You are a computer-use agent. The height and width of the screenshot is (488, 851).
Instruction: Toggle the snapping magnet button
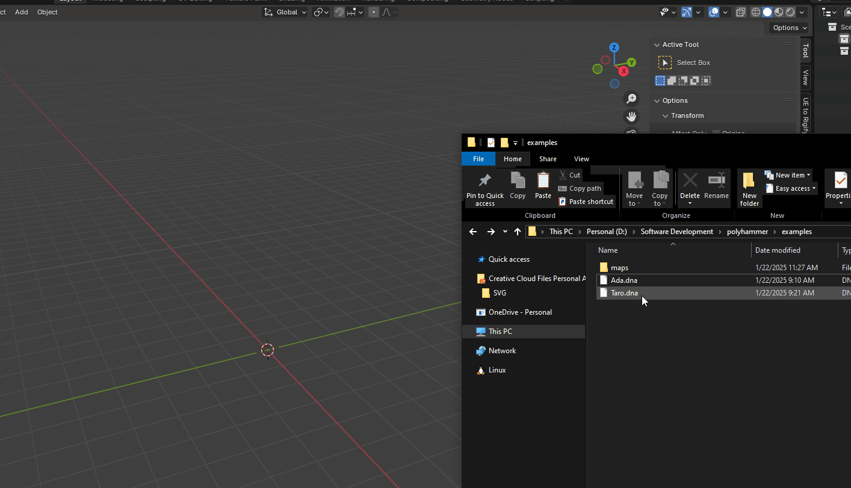pyautogui.click(x=339, y=12)
